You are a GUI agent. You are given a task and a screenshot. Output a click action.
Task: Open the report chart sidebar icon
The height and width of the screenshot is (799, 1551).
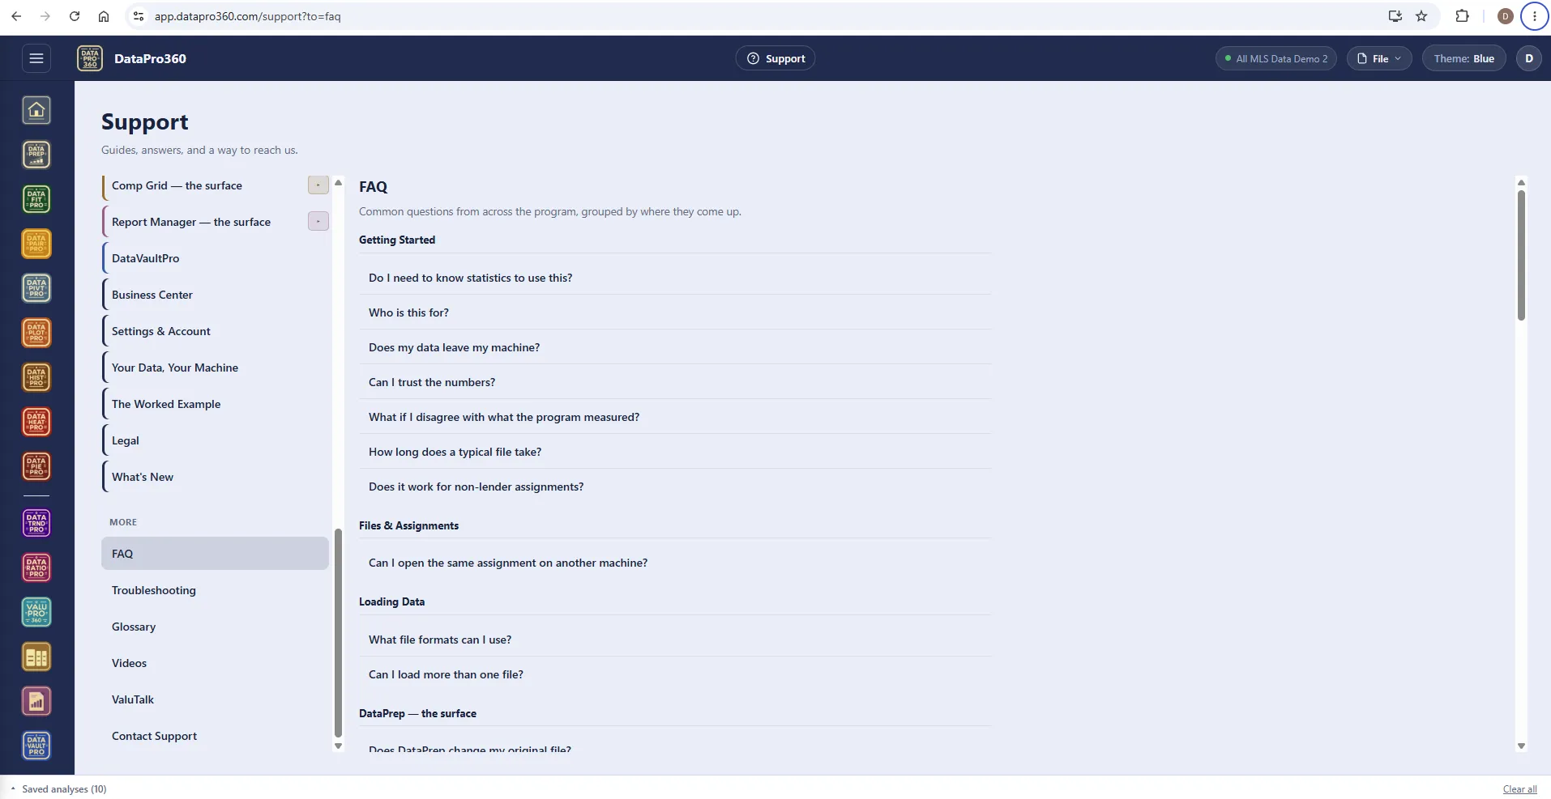click(x=36, y=701)
